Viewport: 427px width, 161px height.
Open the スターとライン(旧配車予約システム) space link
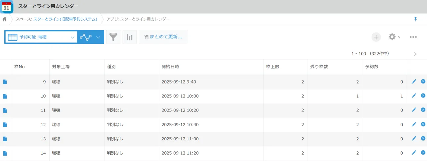pyautogui.click(x=65, y=19)
